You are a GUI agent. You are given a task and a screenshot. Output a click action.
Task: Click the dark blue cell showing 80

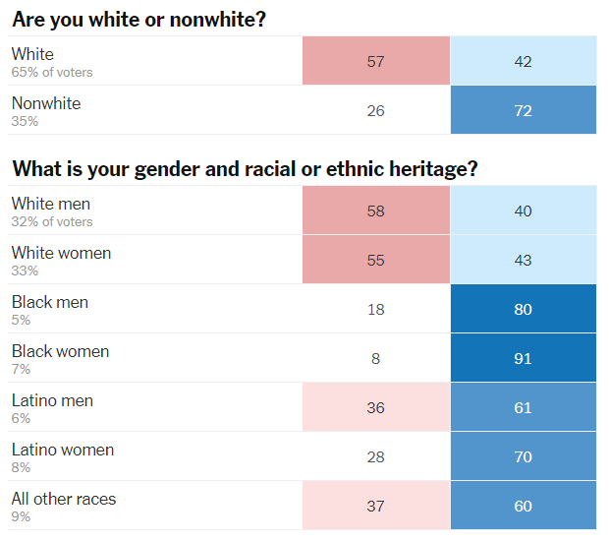[523, 309]
